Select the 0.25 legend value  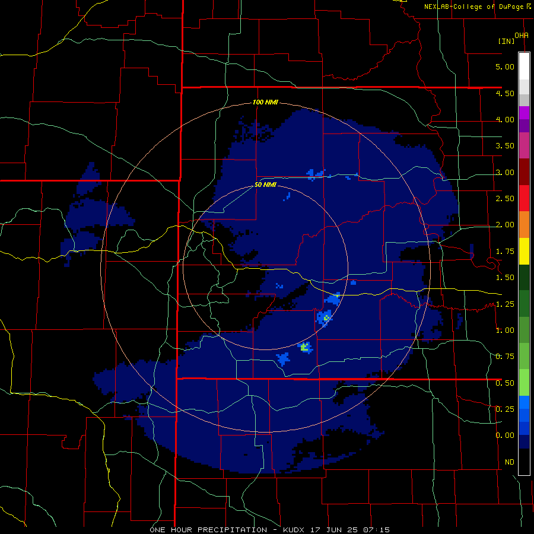click(505, 409)
